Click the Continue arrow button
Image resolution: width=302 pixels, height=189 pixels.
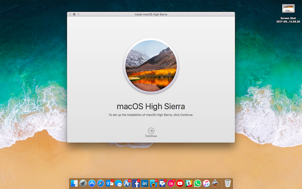point(151,131)
